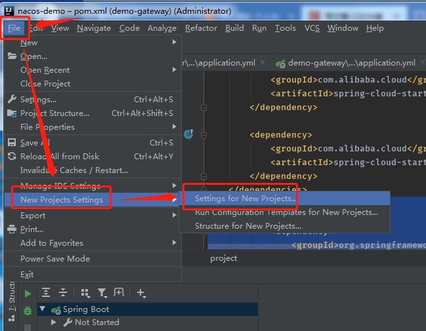This screenshot has width=426, height=331.
Task: Open the Run menu
Action: (x=259, y=28)
